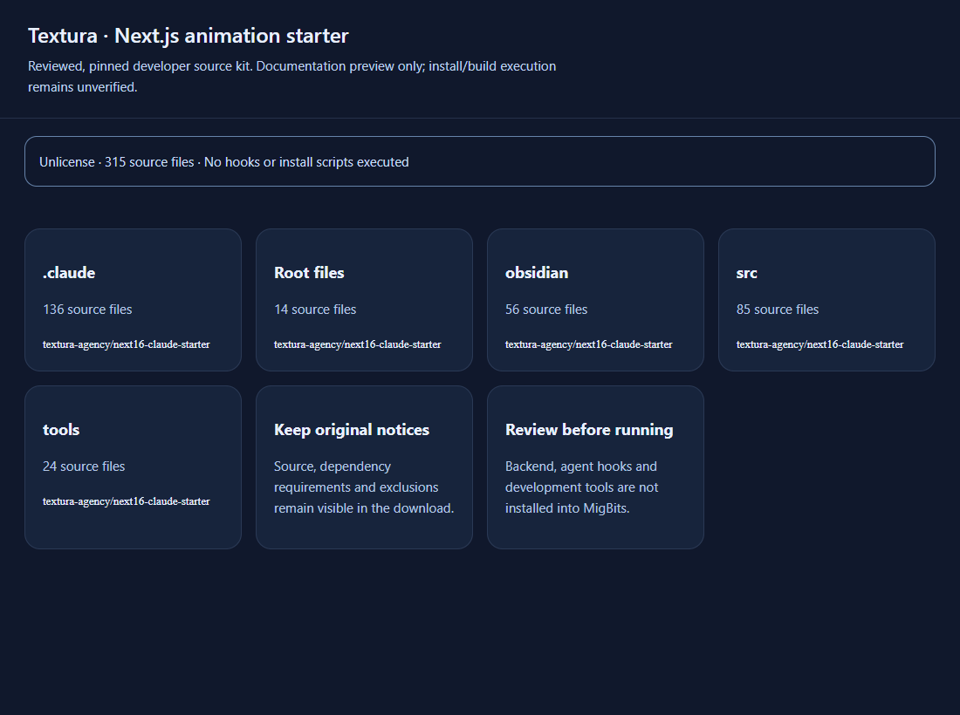Open the repo link in the src card
Image resolution: width=960 pixels, height=715 pixels.
coord(819,344)
